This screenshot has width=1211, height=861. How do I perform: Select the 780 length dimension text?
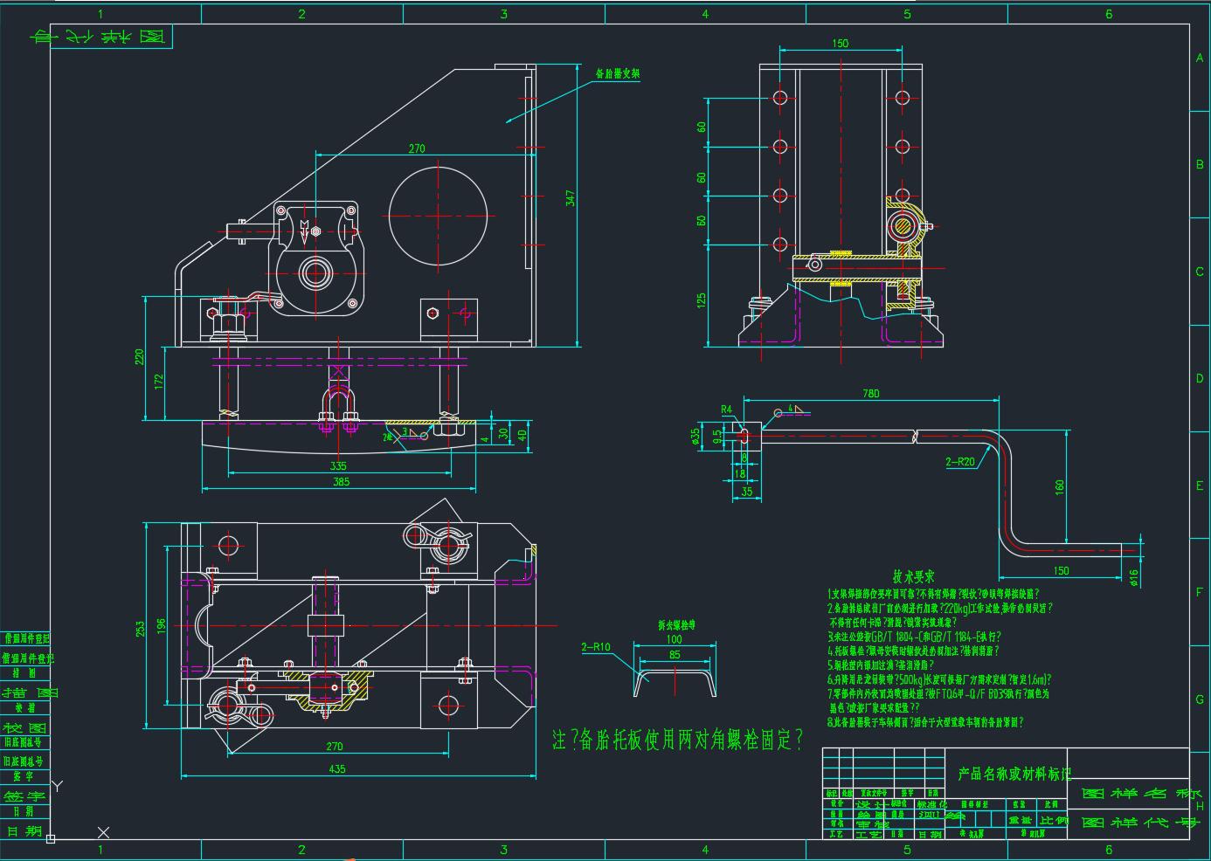pyautogui.click(x=870, y=394)
